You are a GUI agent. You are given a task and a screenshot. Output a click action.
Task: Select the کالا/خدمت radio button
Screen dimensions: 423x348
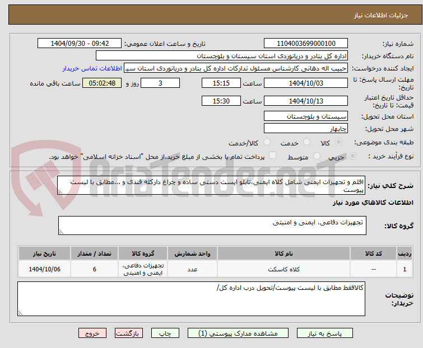[267, 142]
